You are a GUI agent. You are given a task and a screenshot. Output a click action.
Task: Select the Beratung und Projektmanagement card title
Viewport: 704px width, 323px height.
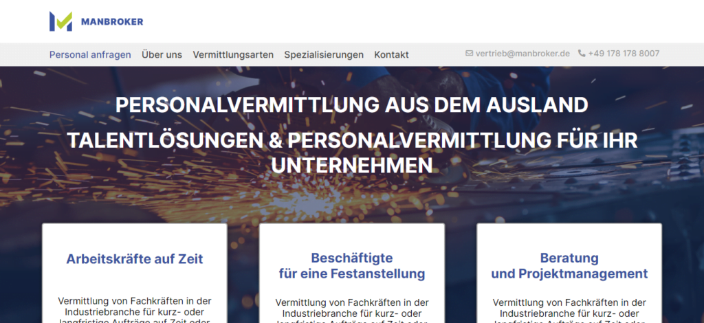[x=569, y=265]
